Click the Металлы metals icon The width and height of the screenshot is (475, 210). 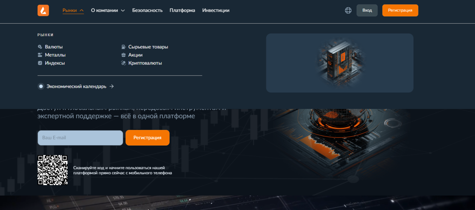40,55
